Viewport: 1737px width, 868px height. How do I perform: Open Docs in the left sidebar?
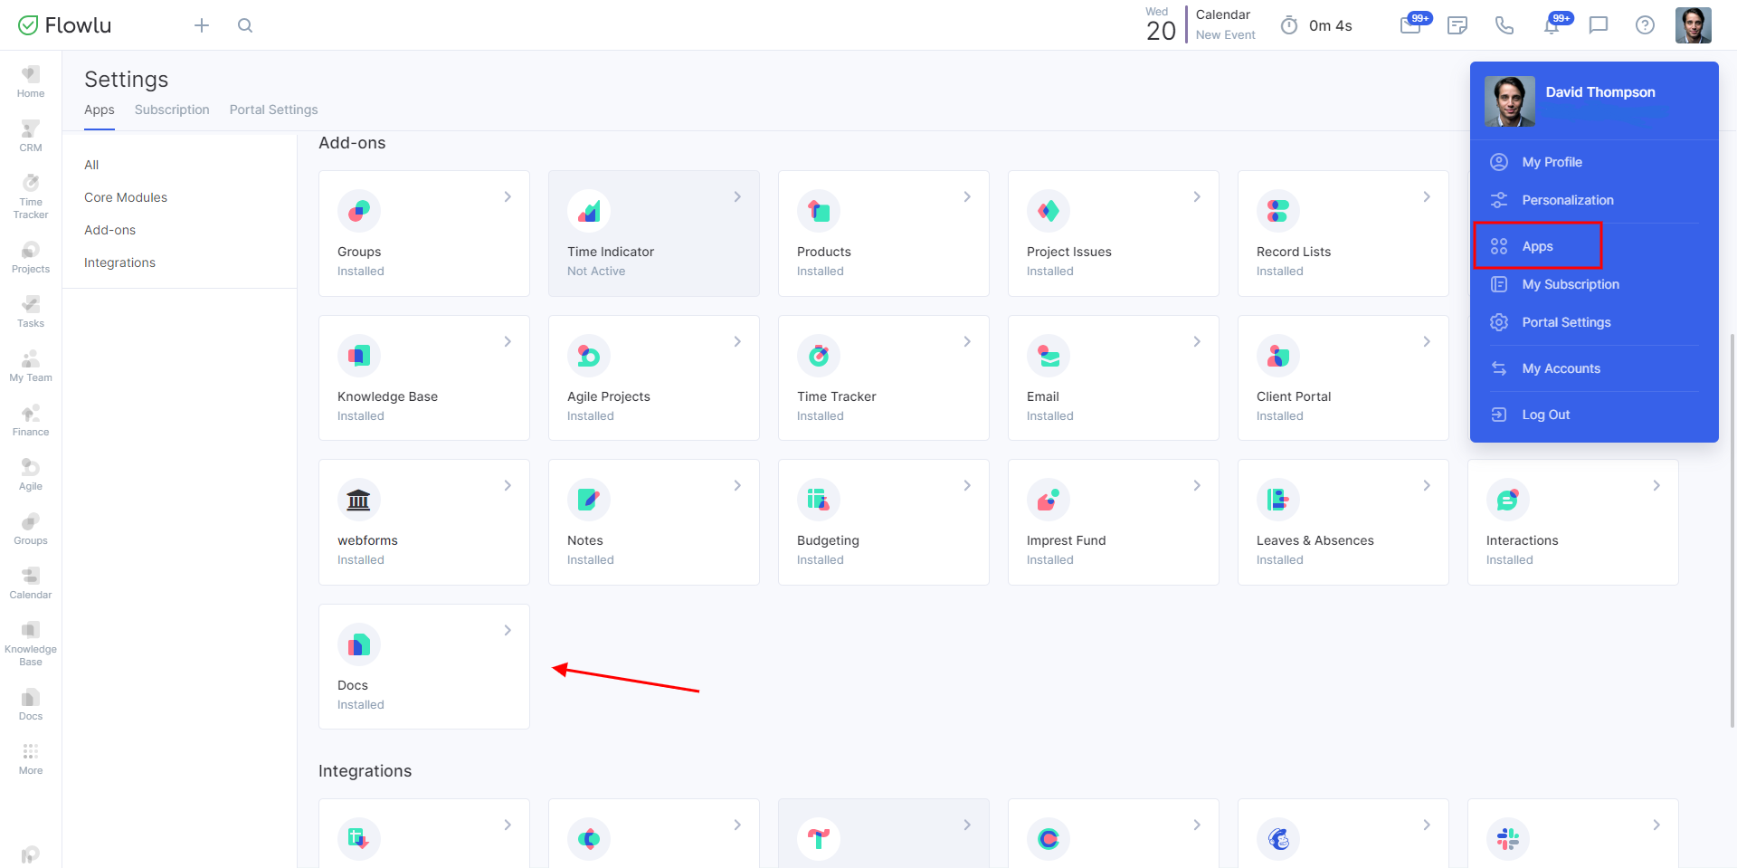[31, 704]
